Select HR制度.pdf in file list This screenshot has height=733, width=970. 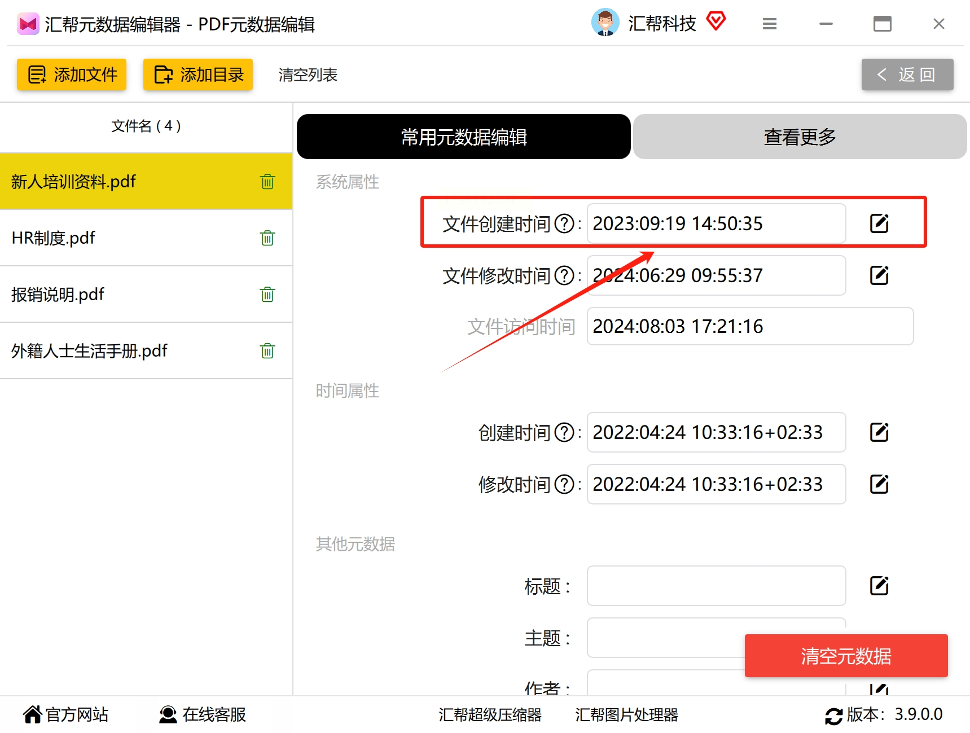pyautogui.click(x=146, y=238)
